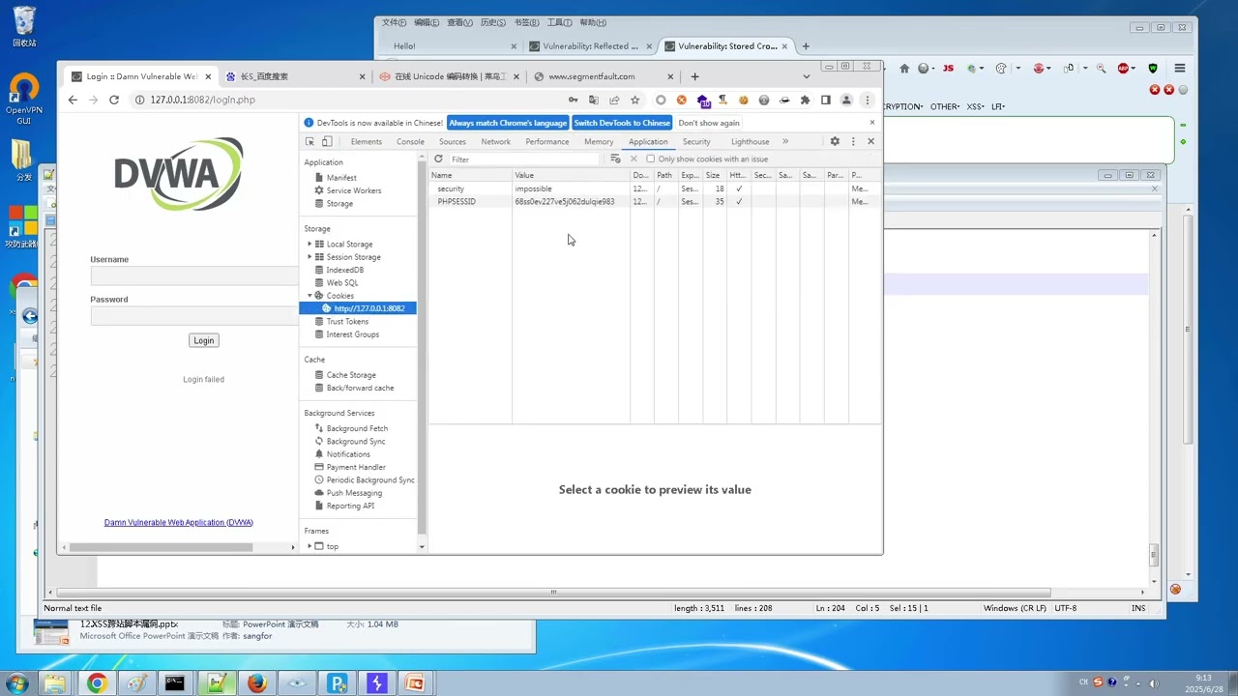Viewport: 1238px width, 696px height.
Task: Click Firefox icon in Windows taskbar
Action: [x=256, y=683]
